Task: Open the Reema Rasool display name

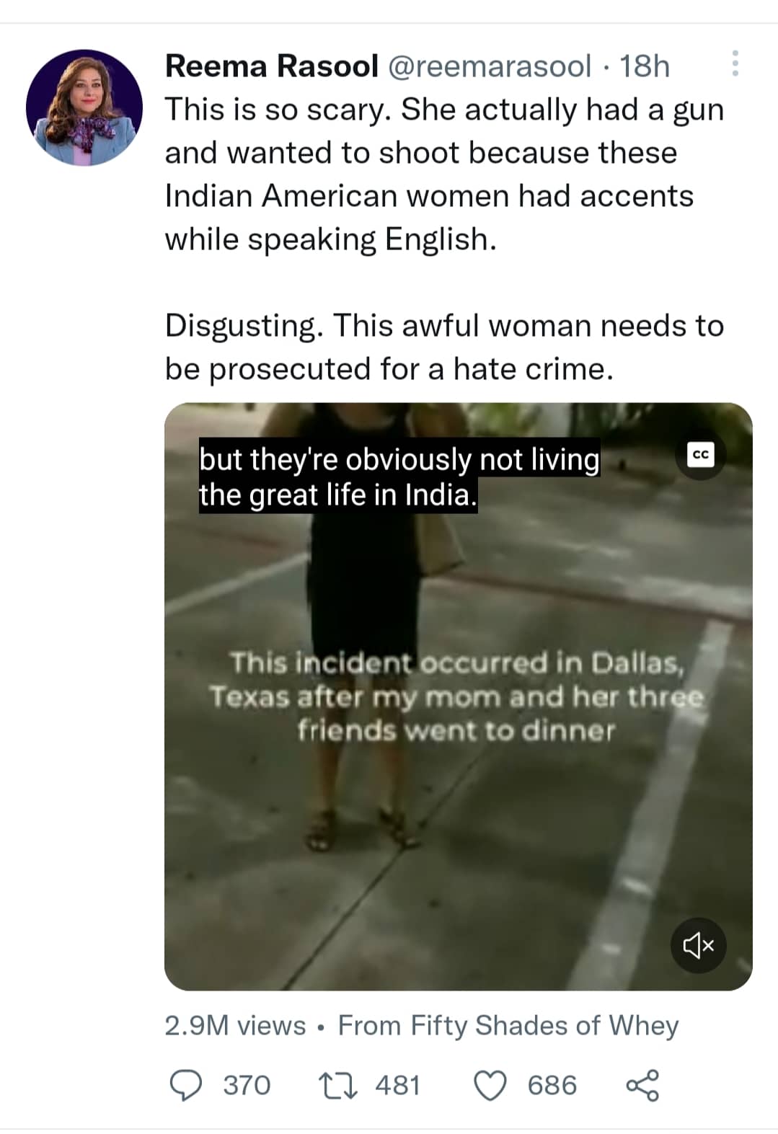Action: coord(272,66)
